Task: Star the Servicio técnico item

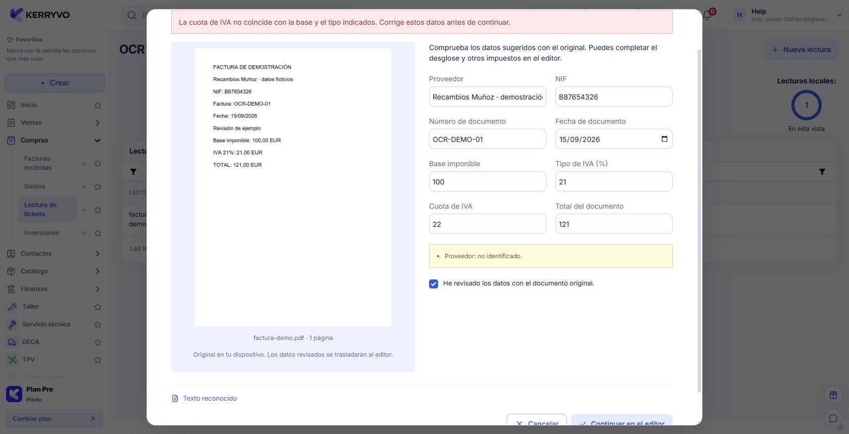Action: [98, 324]
